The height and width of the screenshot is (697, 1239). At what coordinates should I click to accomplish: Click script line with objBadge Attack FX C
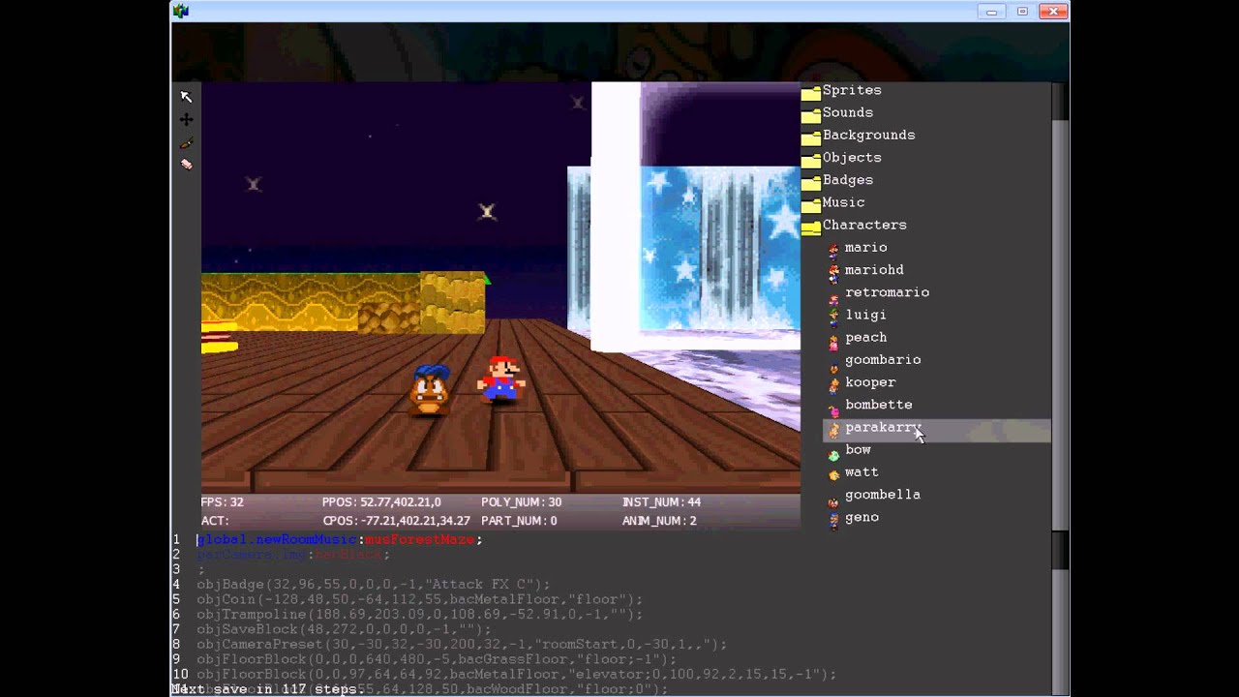pyautogui.click(x=373, y=585)
